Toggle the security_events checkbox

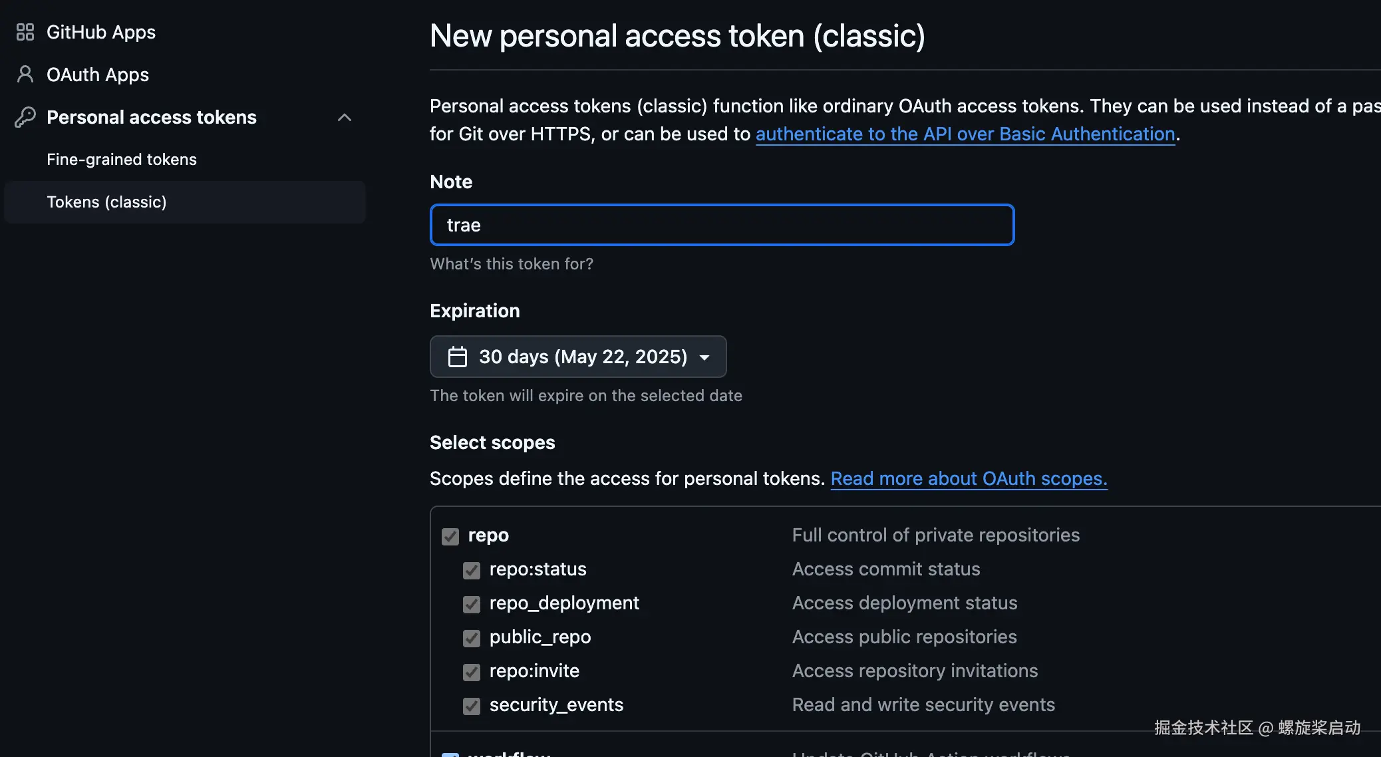[x=472, y=706]
